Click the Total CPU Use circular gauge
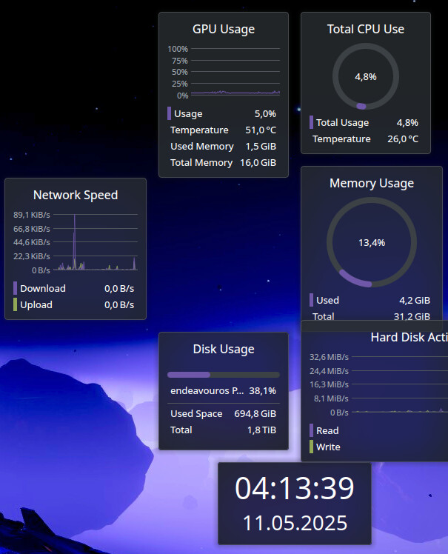This screenshot has height=554, width=448. [x=365, y=76]
